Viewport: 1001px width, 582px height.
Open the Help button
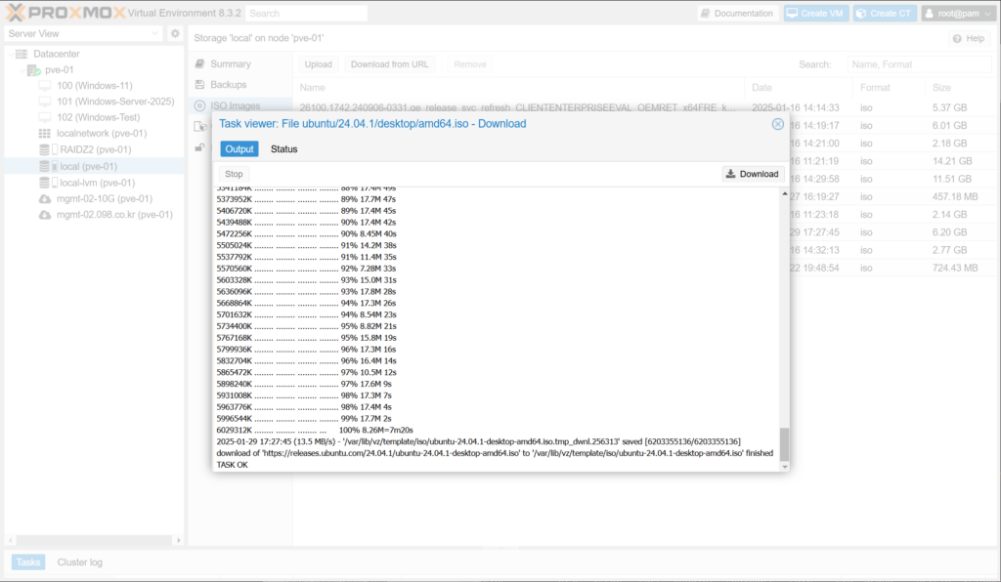coord(968,38)
